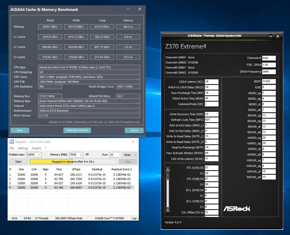Click the CAS Write Latency (tCWL) field
The height and width of the screenshot is (235, 290).
click(x=212, y=159)
